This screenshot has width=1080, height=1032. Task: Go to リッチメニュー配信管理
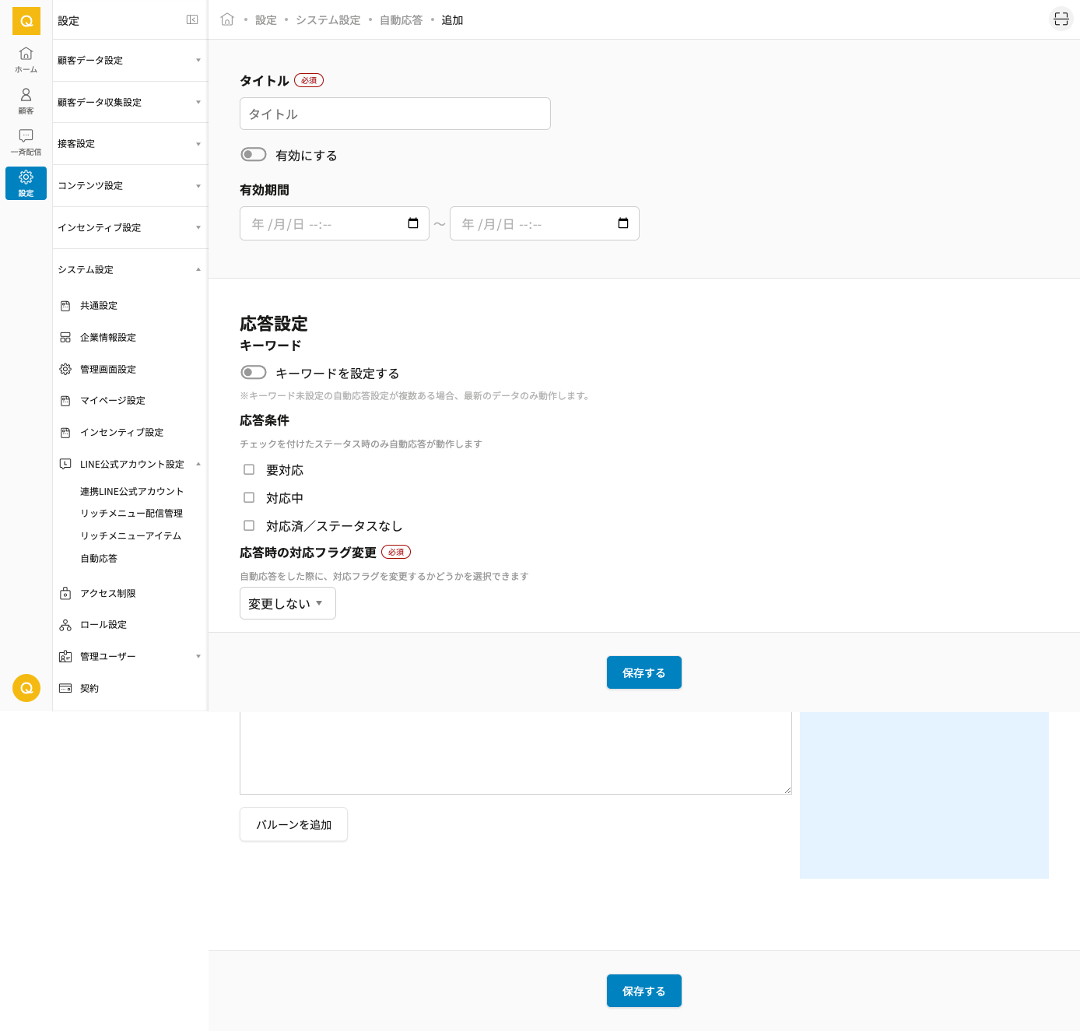pos(131,514)
